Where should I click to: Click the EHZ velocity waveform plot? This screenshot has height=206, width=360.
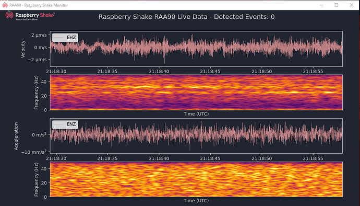196,49
